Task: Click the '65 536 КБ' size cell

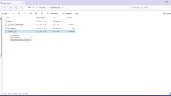Action: tap(72, 32)
